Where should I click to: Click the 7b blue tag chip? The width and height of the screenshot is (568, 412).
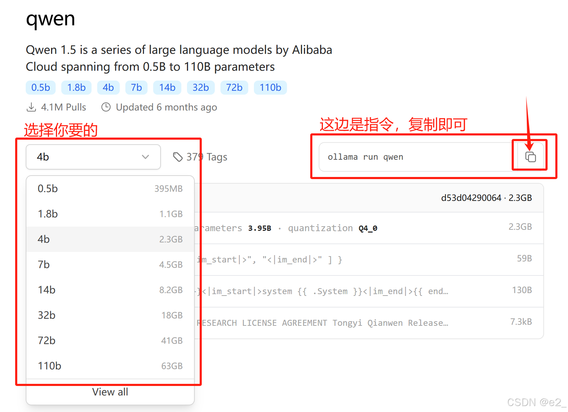[x=137, y=88]
